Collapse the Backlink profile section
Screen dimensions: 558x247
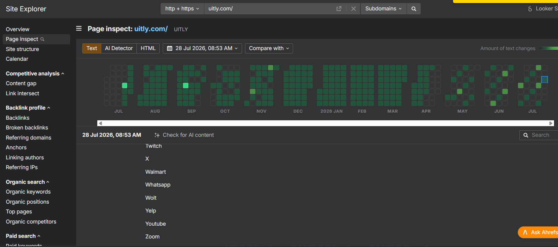pos(28,108)
